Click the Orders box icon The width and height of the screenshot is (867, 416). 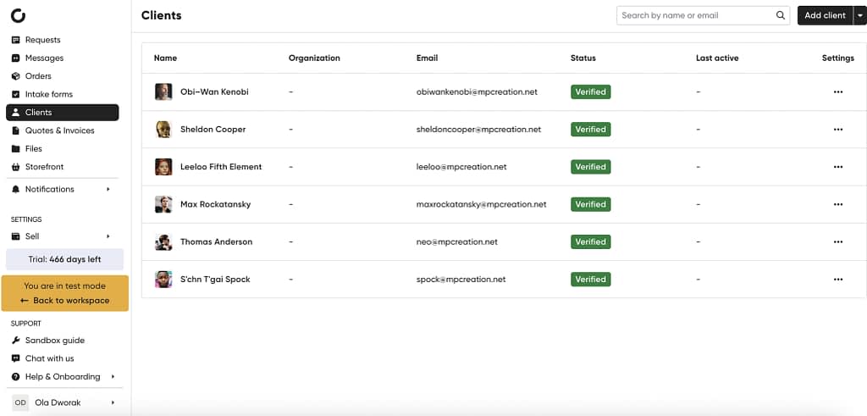15,76
